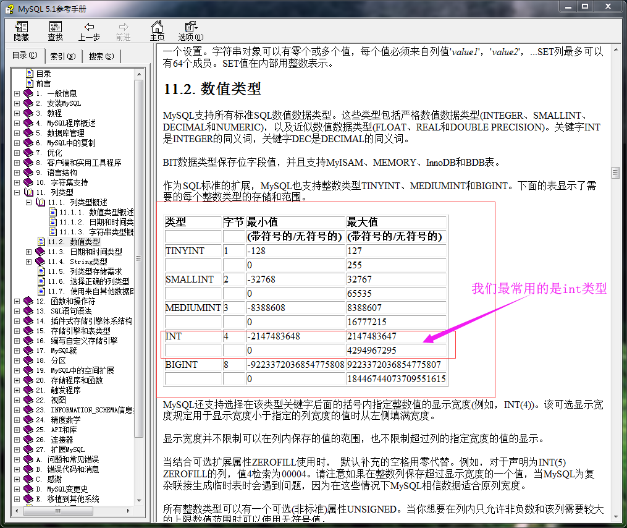This screenshot has width=627, height=528.
Task: Click book icon for 3. 教程
Action: click(28, 113)
